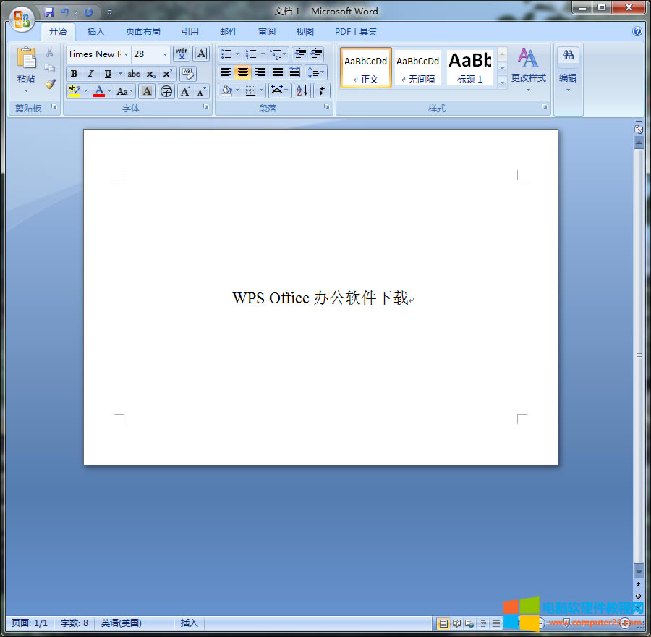Open the font size dropdown
The image size is (651, 637).
(x=165, y=54)
